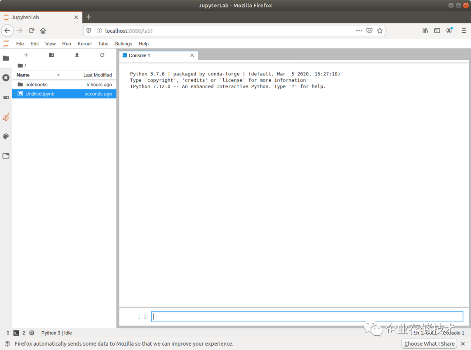
Task: Open the Tabs menu
Action: point(103,44)
